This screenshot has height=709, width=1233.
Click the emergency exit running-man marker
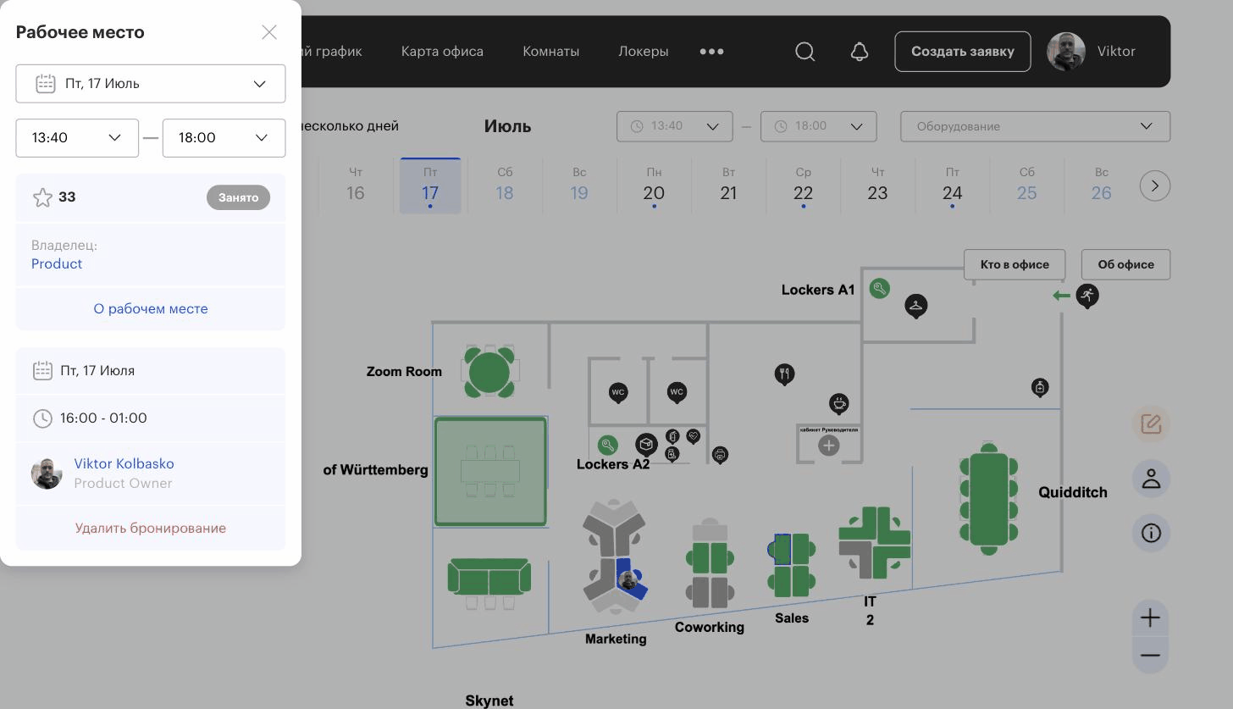click(1087, 296)
